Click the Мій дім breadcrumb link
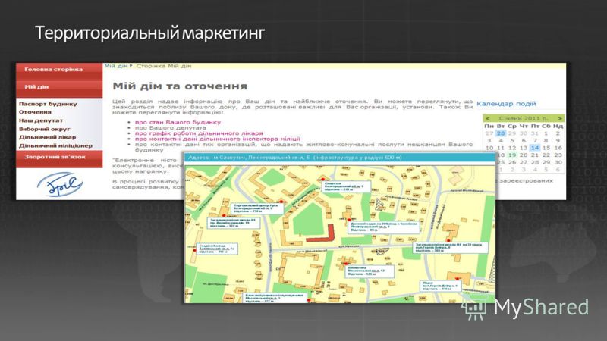This screenshot has width=607, height=341. click(x=115, y=66)
